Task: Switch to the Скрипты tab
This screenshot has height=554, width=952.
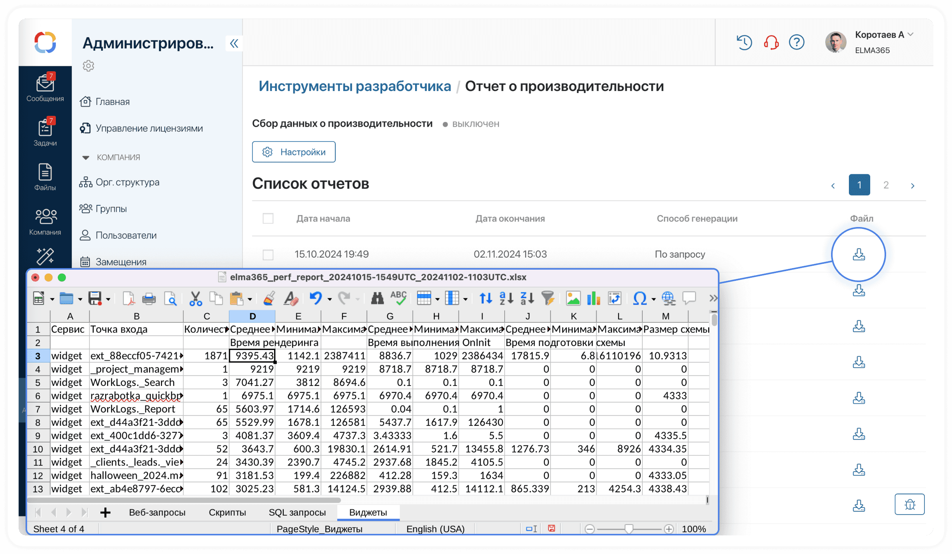Action: point(228,512)
